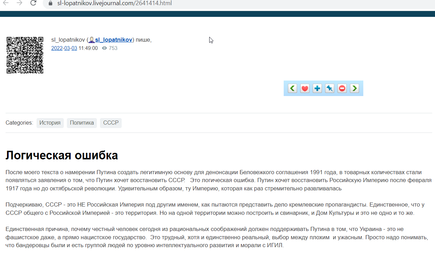Click the Логическая ошибка post title
435x253 pixels.
tap(62, 156)
